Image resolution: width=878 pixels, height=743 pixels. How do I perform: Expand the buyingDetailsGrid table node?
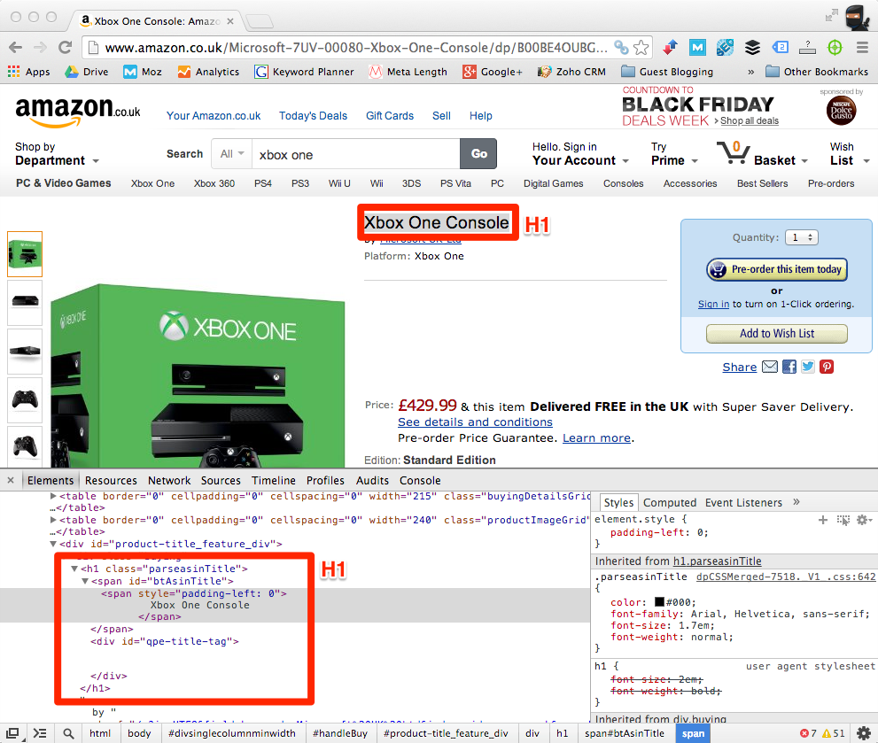pos(53,496)
